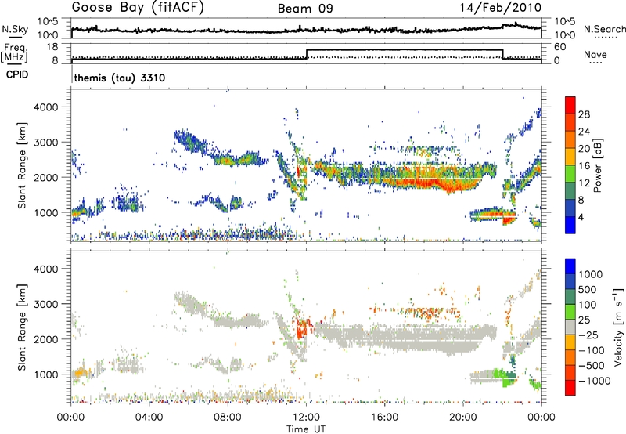Click the velocity panel's 'Slant Range [km]' label
This screenshot has width=626, height=434.
click(x=22, y=327)
